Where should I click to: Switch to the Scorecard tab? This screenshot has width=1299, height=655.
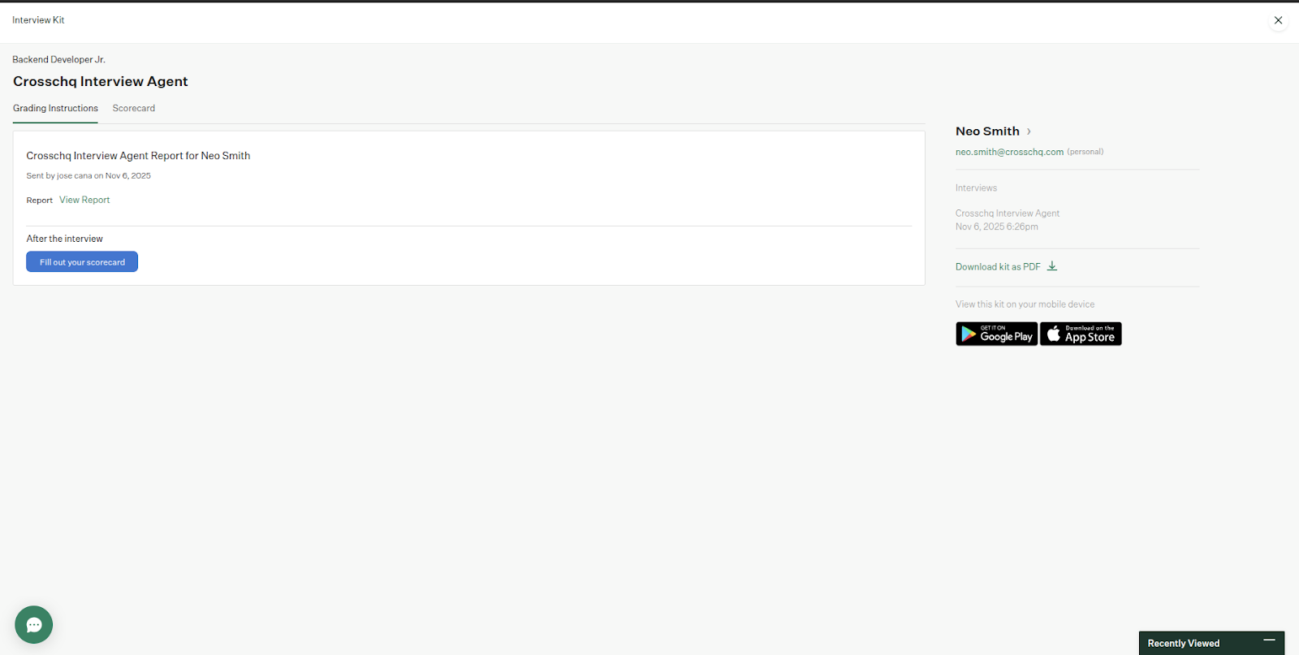pyautogui.click(x=133, y=108)
